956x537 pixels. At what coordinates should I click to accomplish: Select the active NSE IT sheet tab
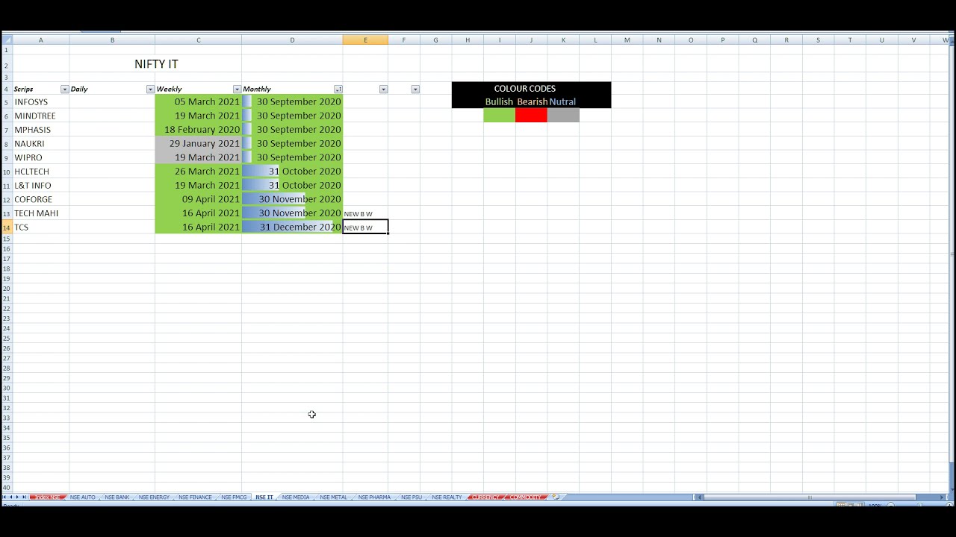264,497
